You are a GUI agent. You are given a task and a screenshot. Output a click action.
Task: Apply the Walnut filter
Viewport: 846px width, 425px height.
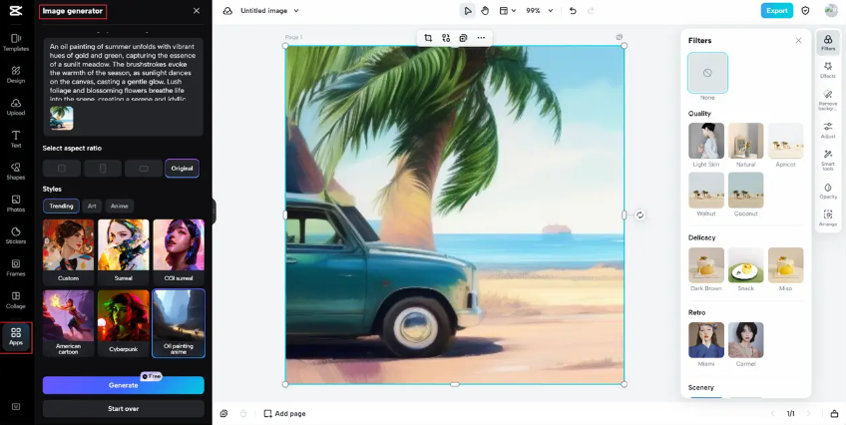(706, 190)
